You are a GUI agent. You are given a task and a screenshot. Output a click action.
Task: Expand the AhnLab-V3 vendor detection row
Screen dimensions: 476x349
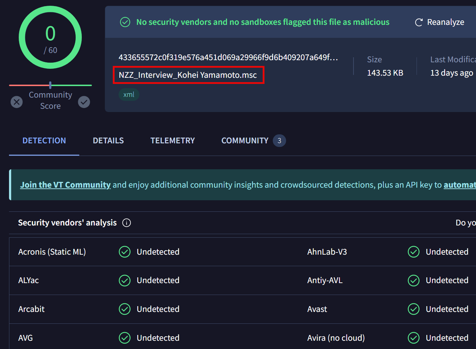(327, 252)
